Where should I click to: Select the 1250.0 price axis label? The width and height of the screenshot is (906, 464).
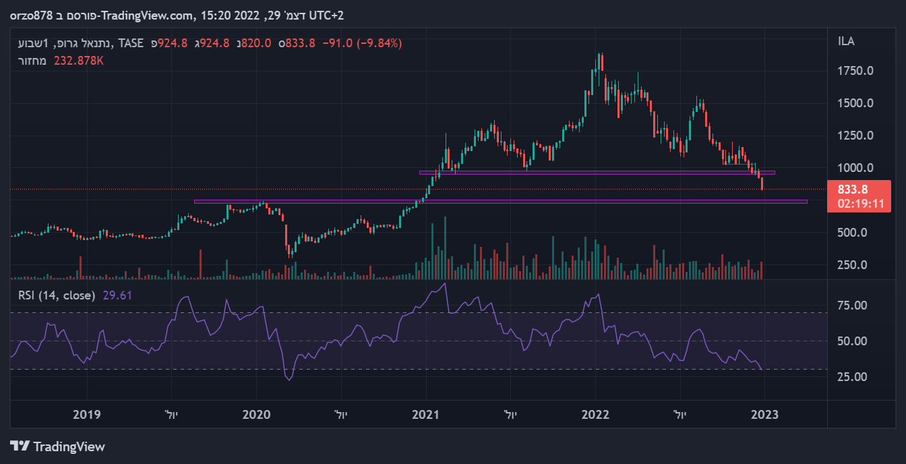(855, 136)
